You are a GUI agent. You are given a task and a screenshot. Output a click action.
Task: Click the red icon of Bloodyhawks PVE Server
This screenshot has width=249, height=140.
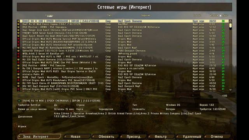pyautogui.click(x=18, y=80)
